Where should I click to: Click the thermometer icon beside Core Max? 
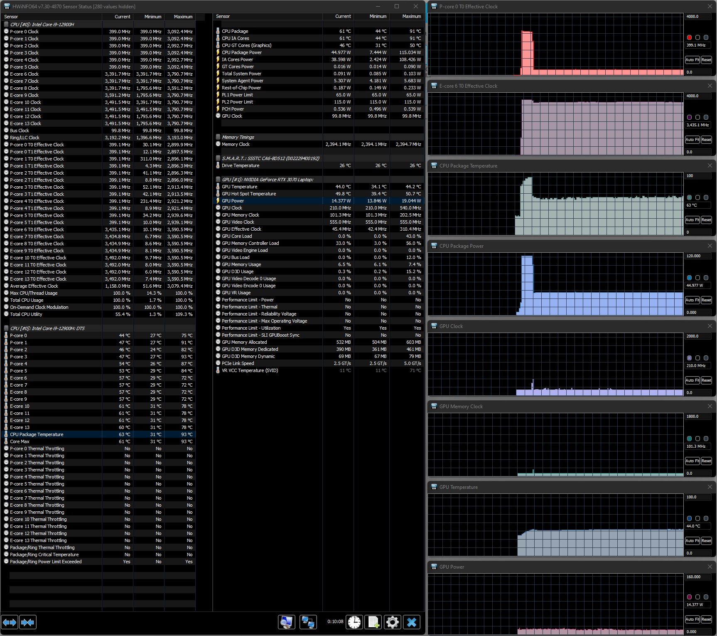[x=6, y=441]
